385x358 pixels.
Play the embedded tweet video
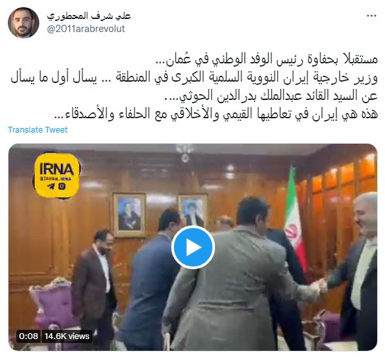tap(193, 247)
